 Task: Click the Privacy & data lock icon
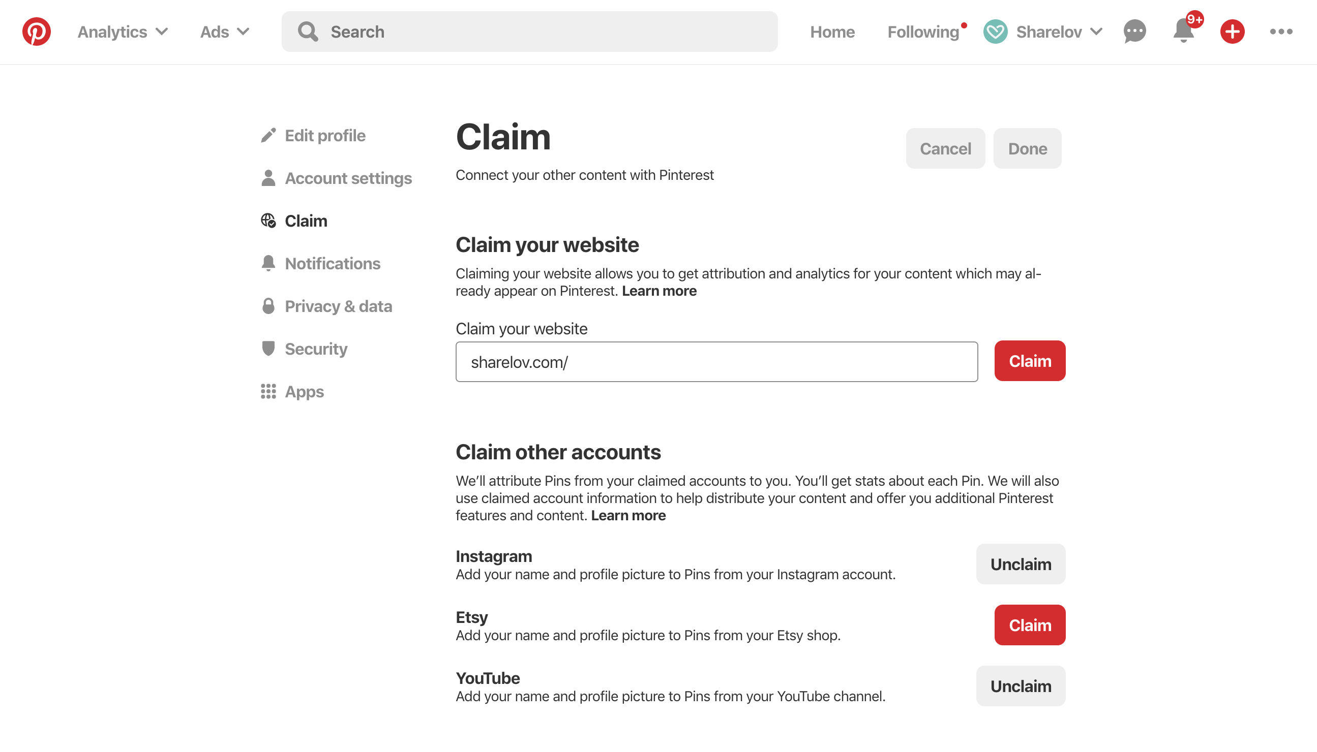click(268, 306)
